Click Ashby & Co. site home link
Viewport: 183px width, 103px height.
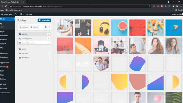[x=7, y=14]
